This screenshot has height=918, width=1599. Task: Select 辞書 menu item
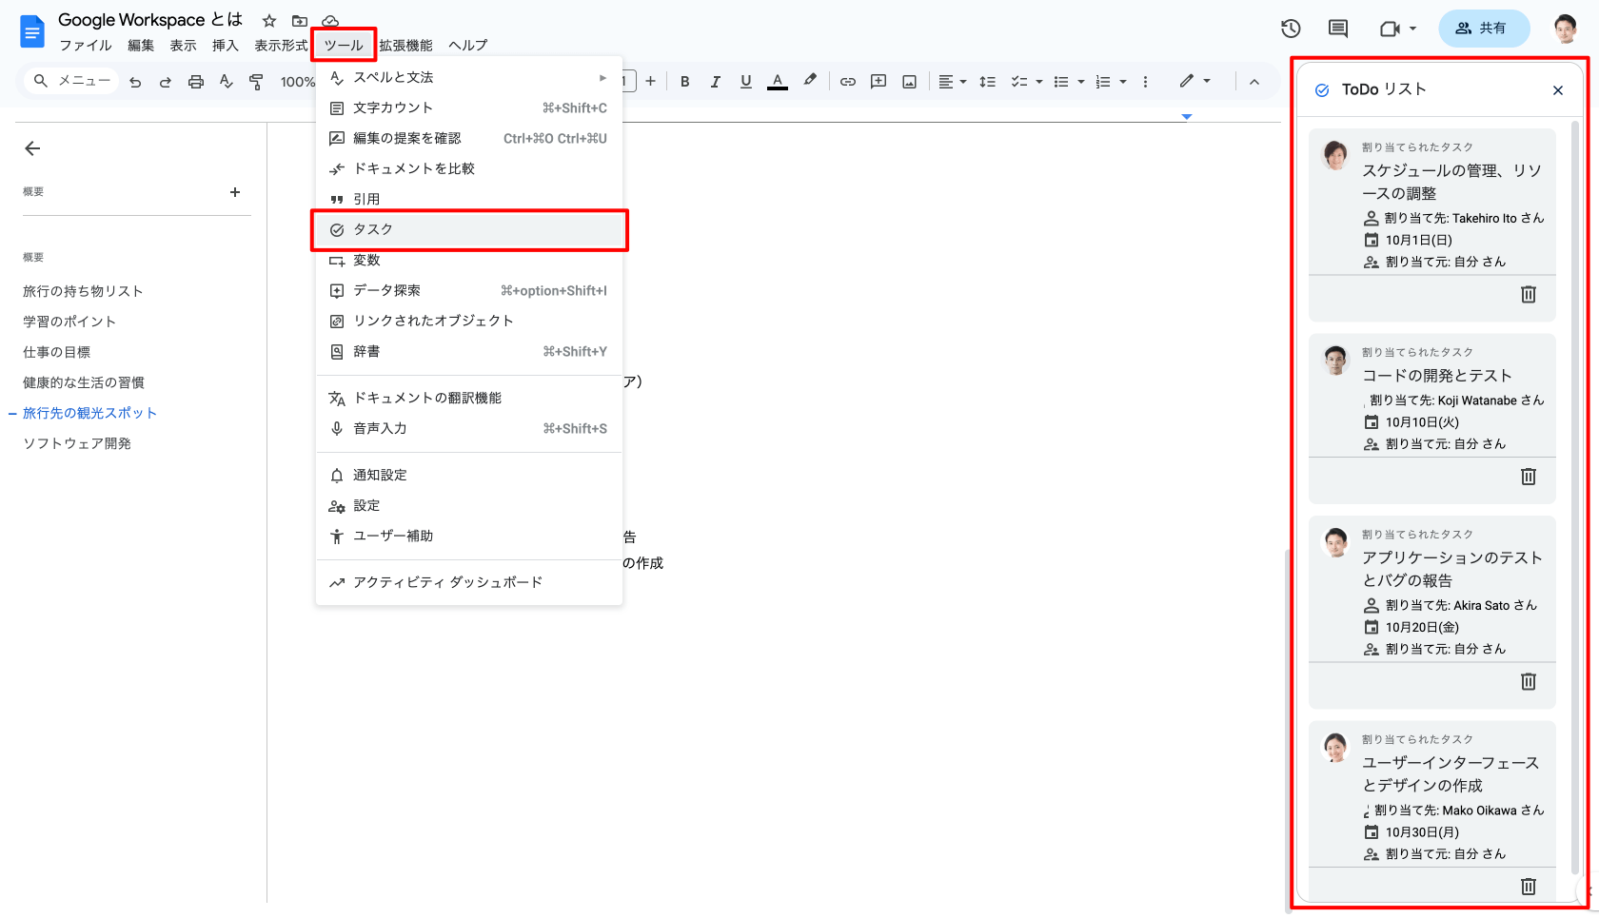click(x=469, y=351)
